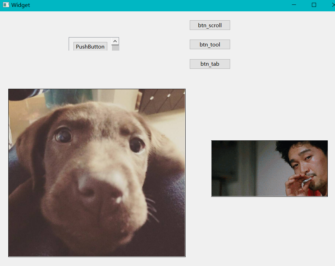Select the smoking man image

pos(269,168)
